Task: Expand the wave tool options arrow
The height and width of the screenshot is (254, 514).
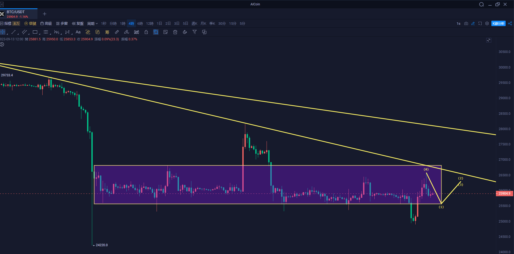Action: pos(61,34)
